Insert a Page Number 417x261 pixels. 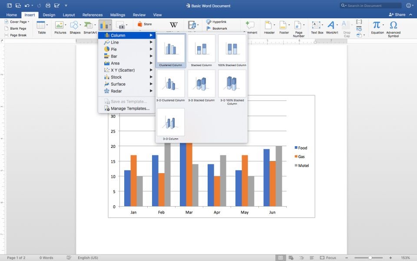pos(298,25)
